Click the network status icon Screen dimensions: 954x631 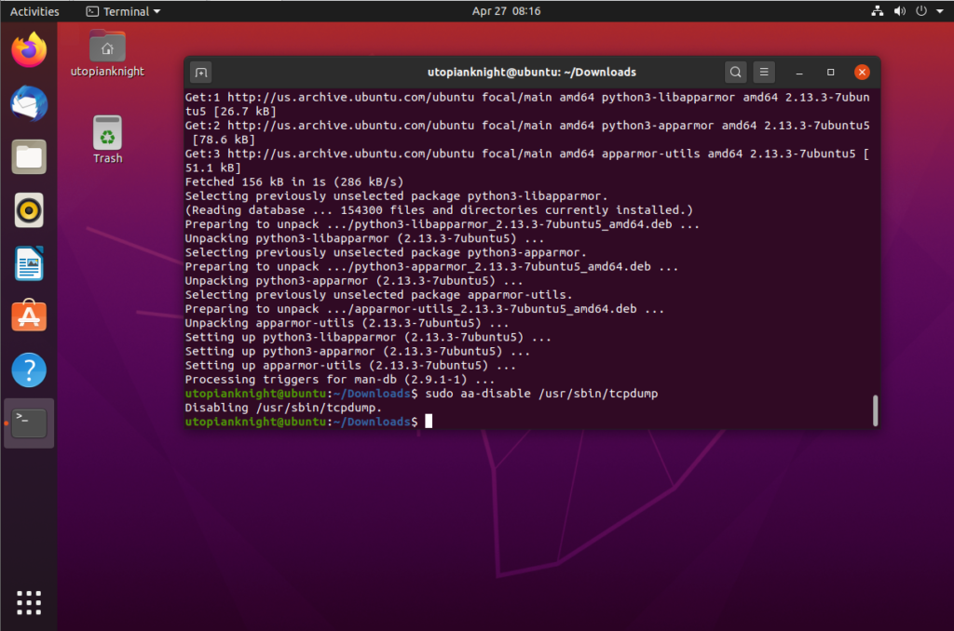click(877, 11)
